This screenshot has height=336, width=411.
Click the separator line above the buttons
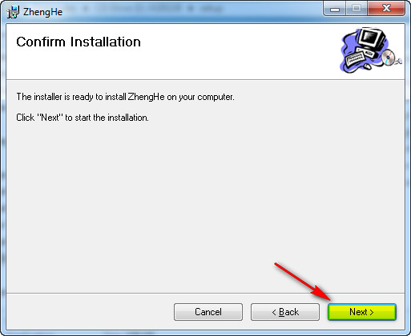click(x=205, y=293)
